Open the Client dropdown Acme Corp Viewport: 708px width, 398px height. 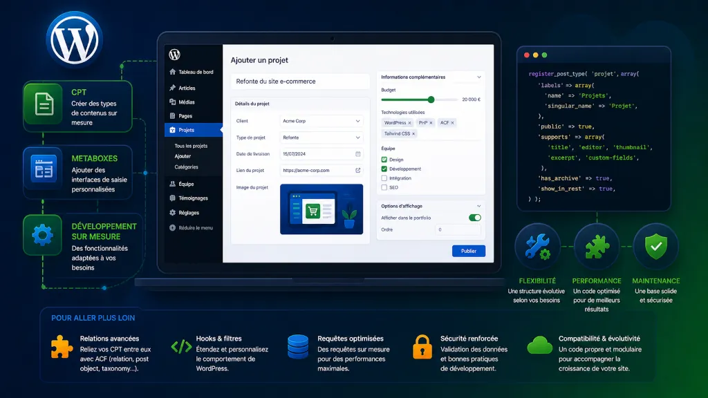pyautogui.click(x=321, y=121)
